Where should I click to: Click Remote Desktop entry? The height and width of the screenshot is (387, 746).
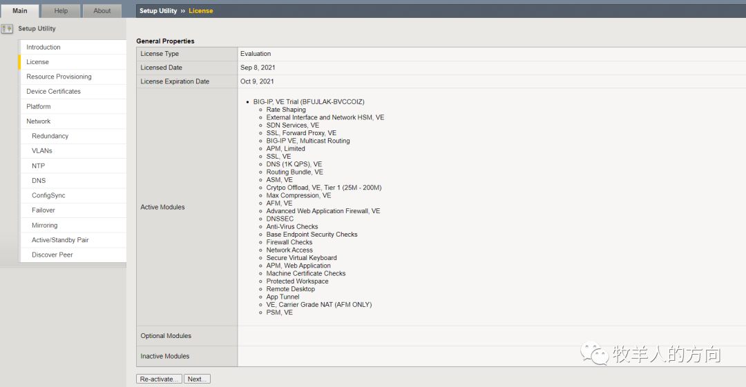click(x=290, y=289)
